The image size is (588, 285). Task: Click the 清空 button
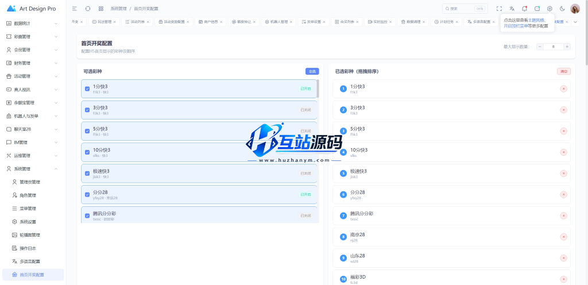[564, 71]
